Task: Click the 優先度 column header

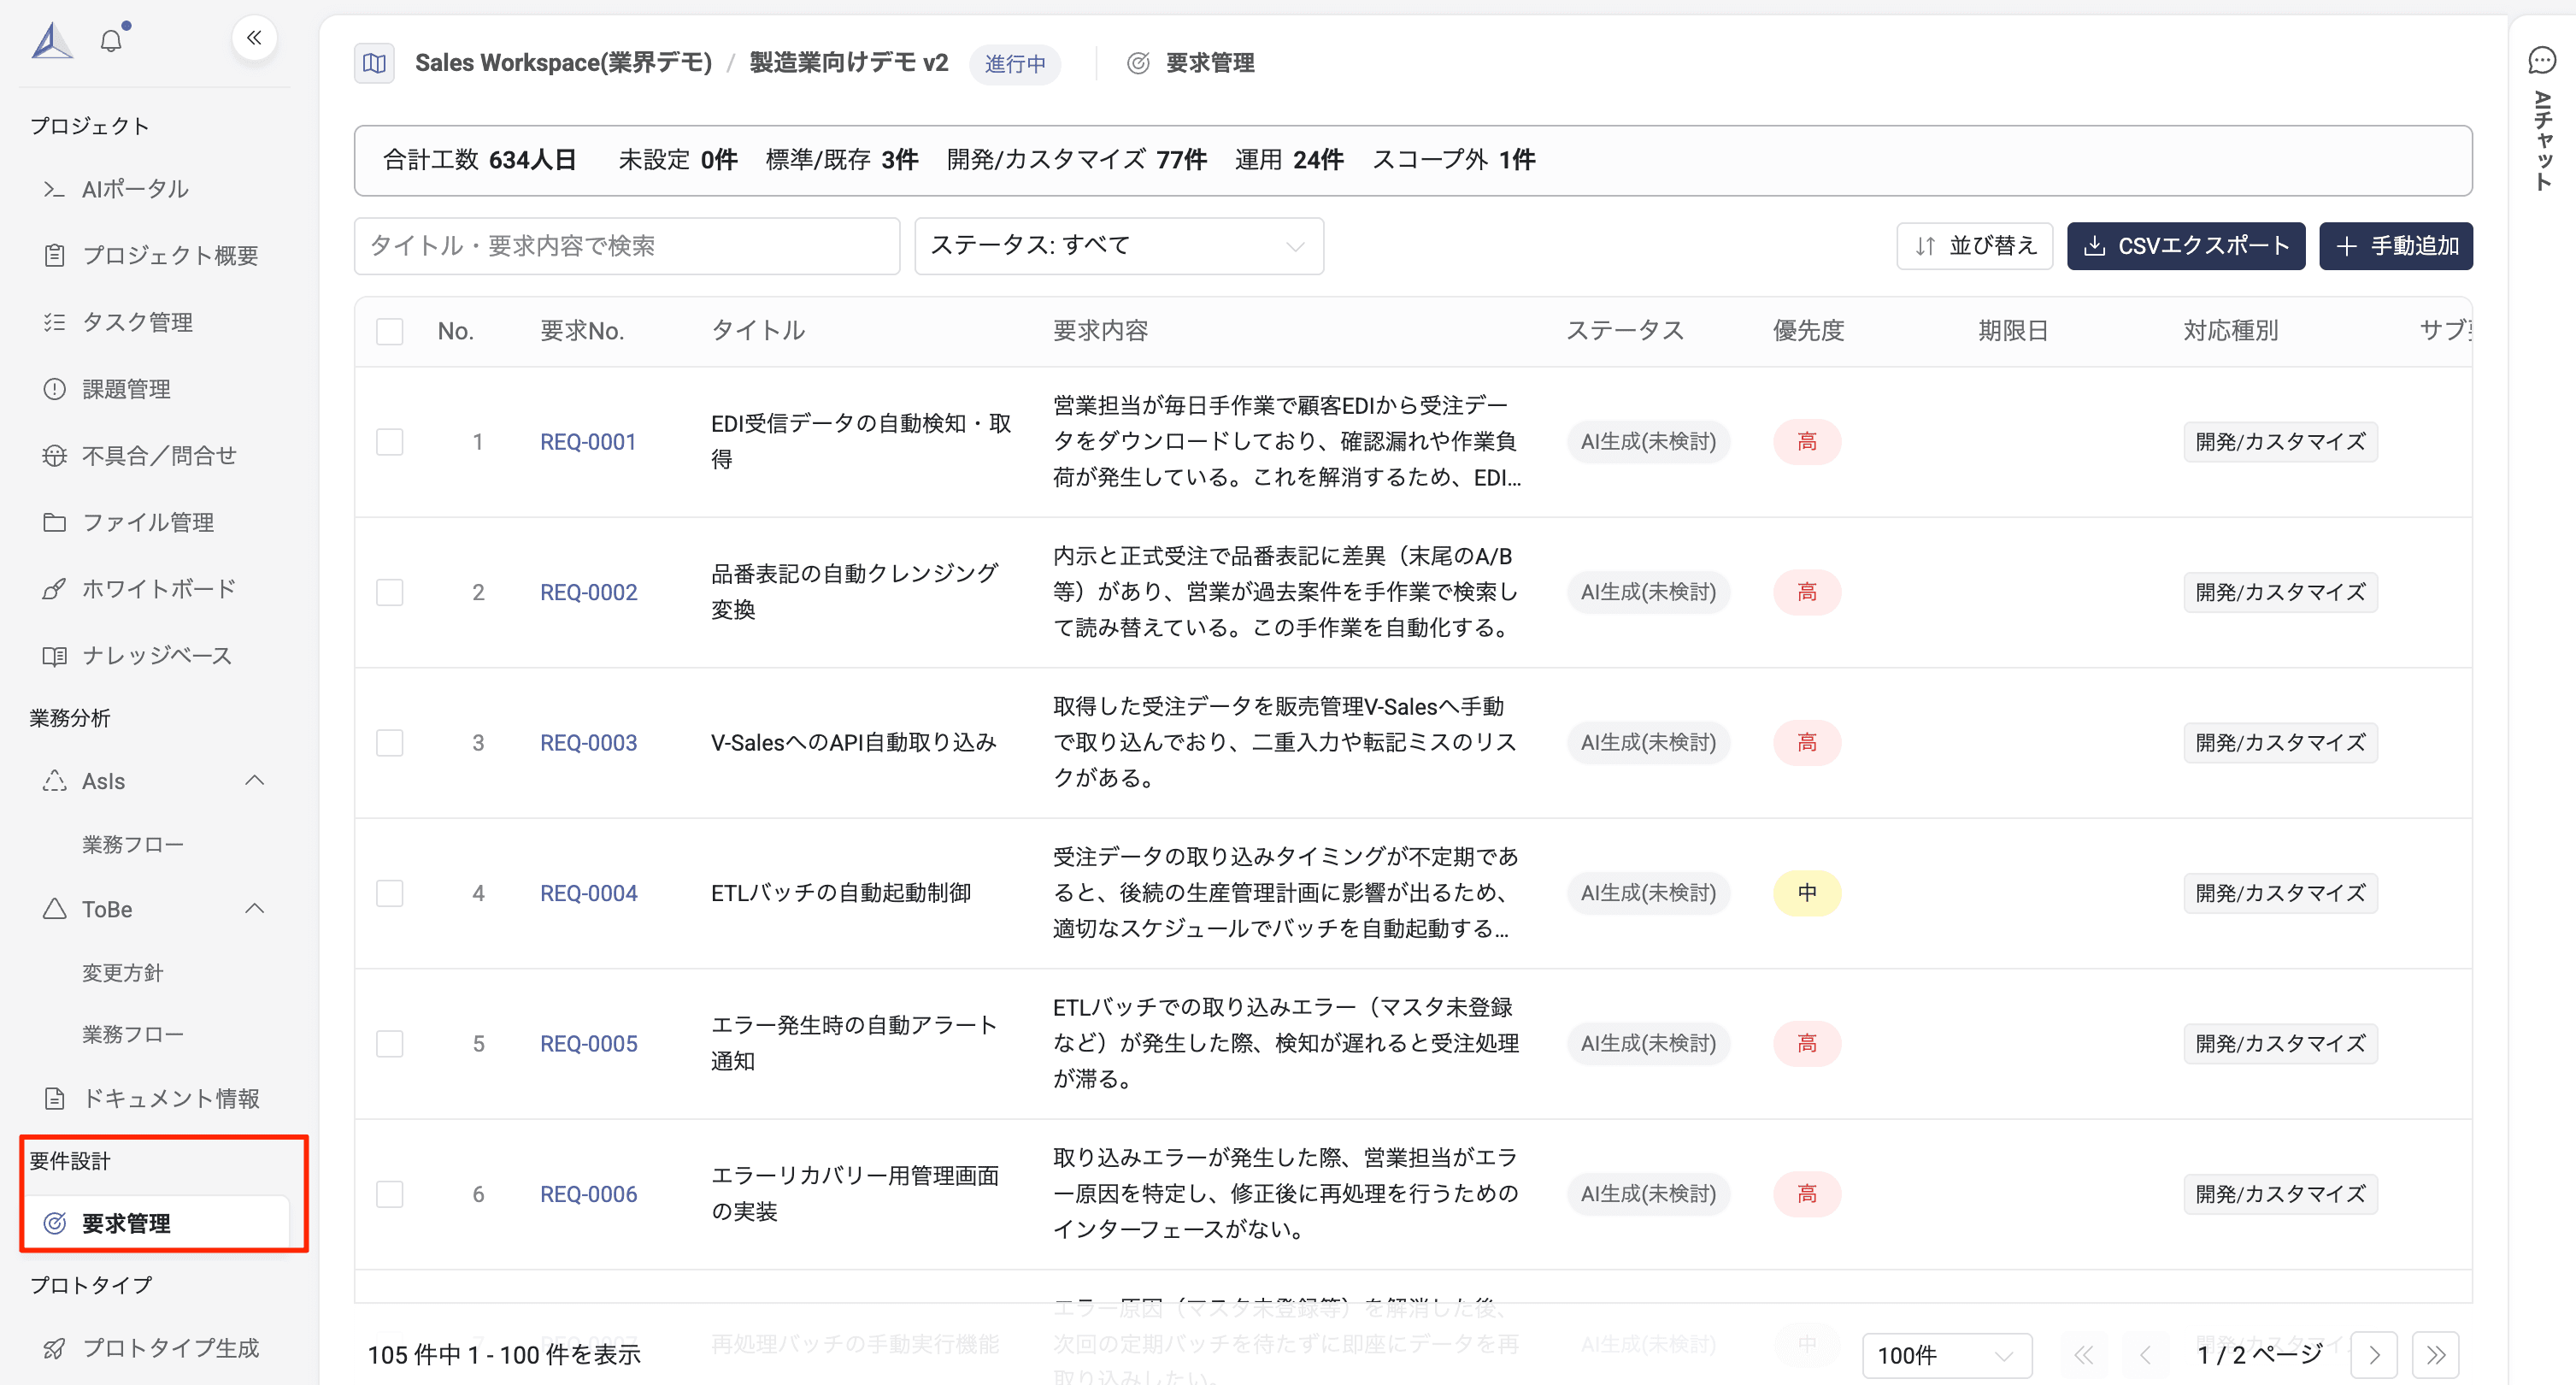Action: click(1808, 331)
